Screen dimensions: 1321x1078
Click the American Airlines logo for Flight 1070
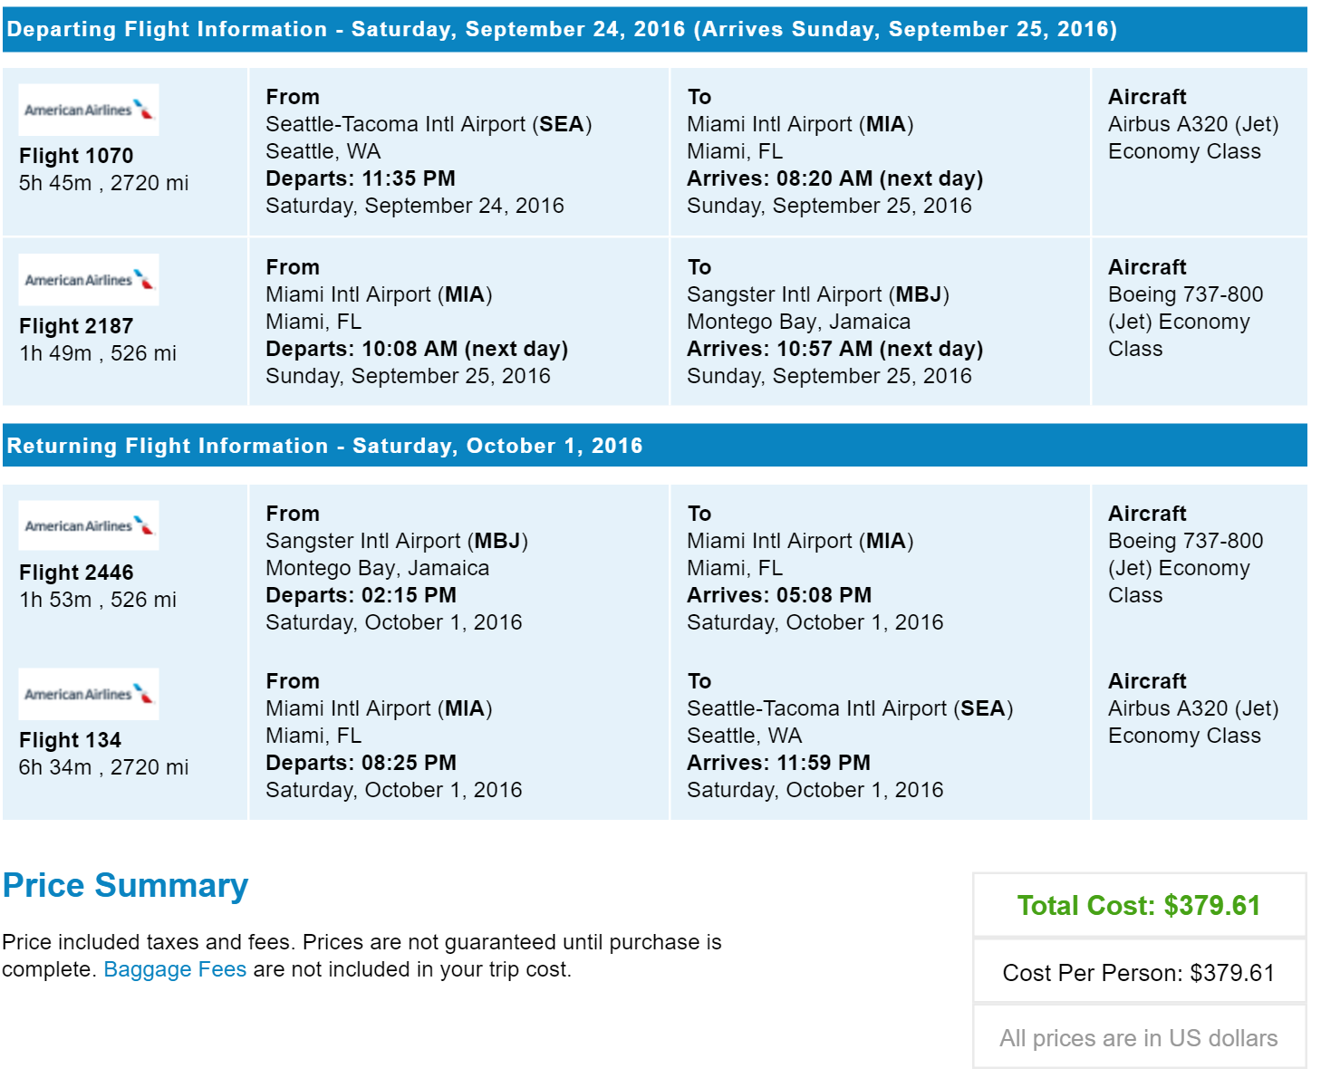tap(89, 110)
